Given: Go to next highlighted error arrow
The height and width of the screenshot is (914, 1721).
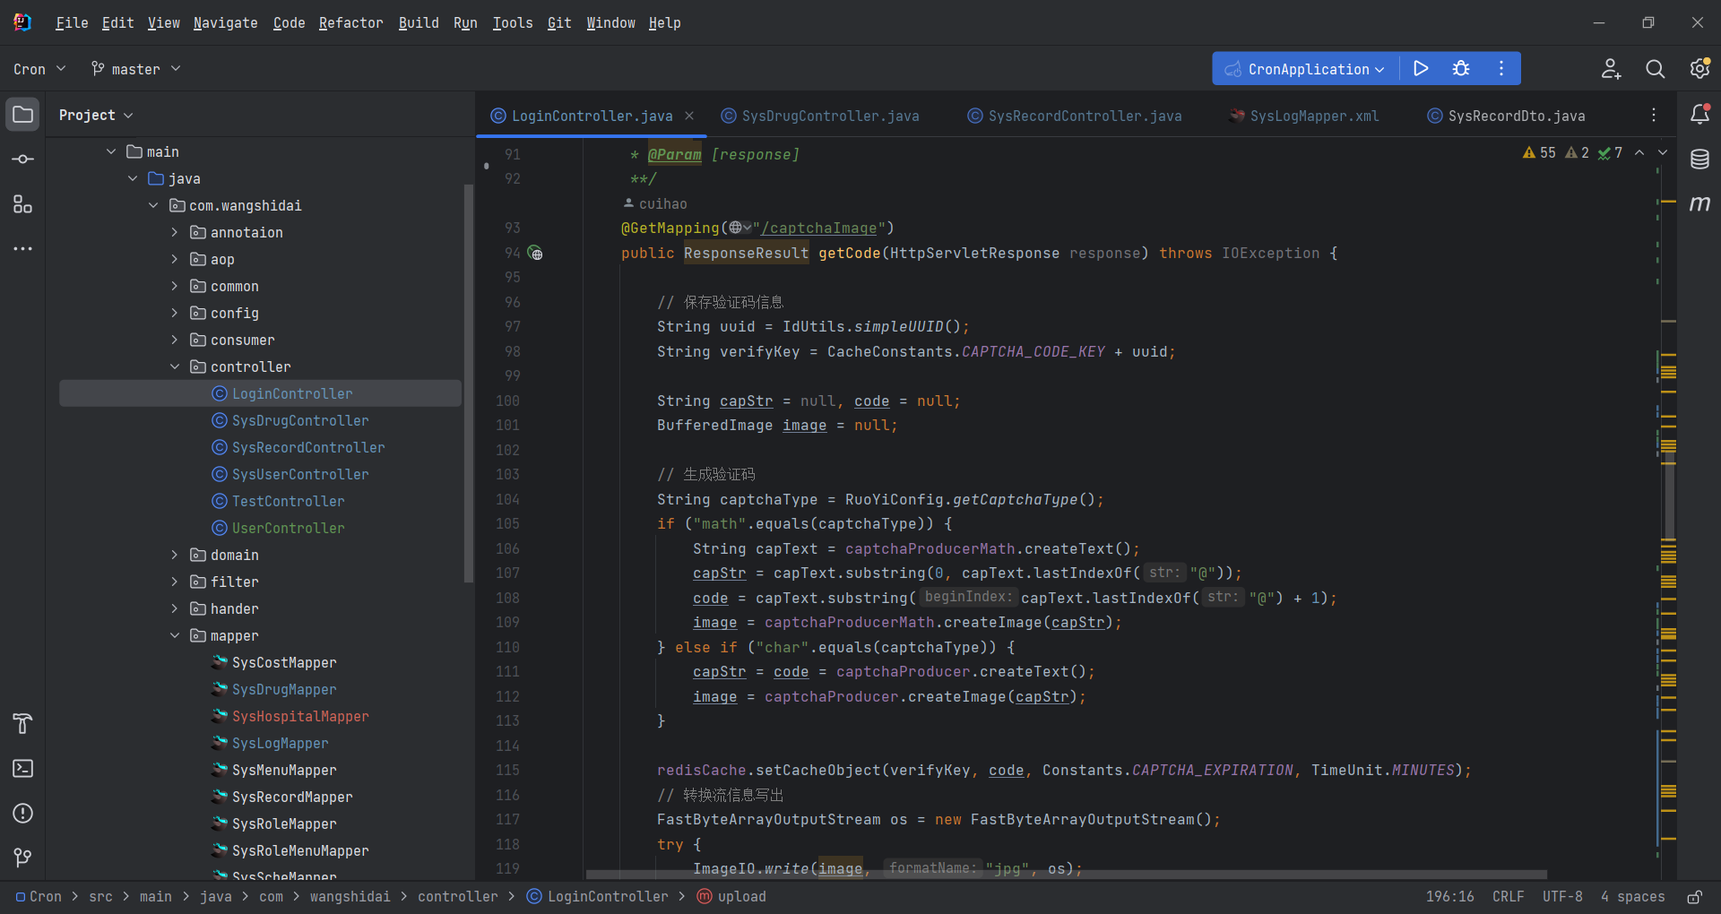Looking at the screenshot, I should (1663, 153).
